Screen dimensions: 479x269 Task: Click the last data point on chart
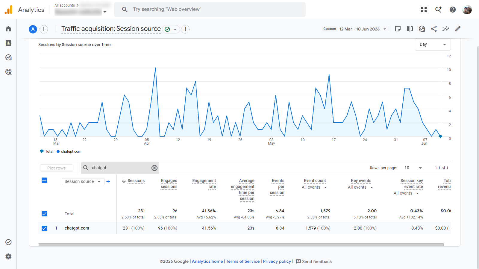[440, 137]
